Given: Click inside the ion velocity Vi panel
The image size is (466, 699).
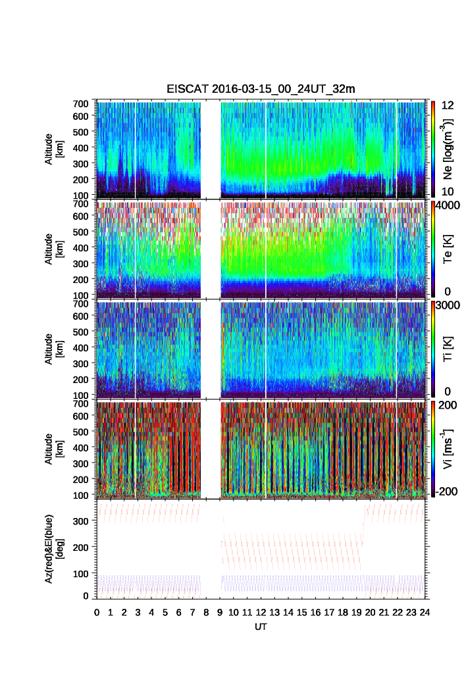Looking at the screenshot, I should tap(261, 449).
